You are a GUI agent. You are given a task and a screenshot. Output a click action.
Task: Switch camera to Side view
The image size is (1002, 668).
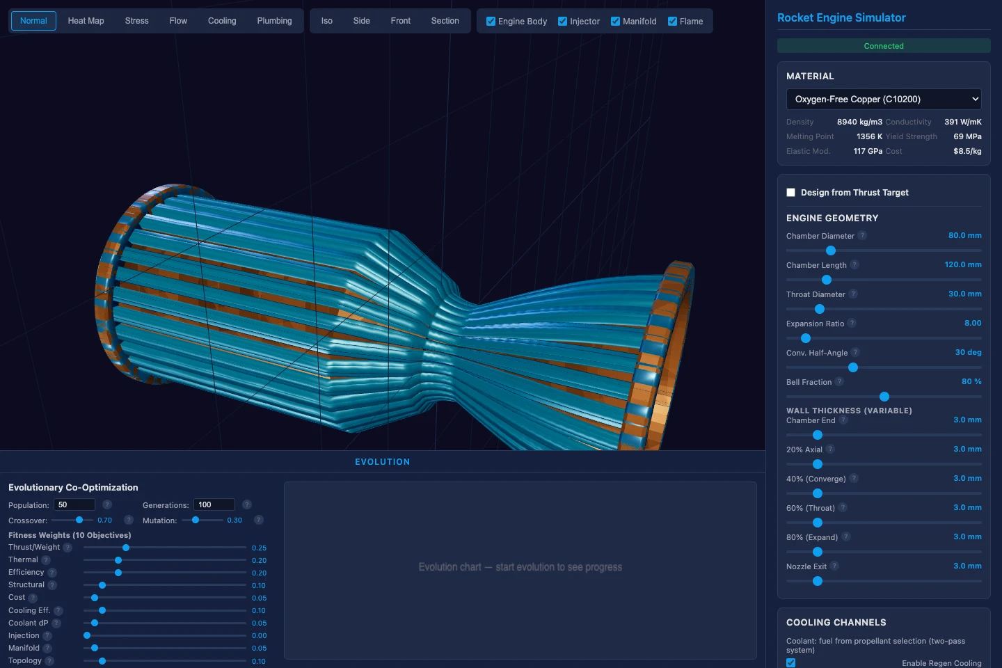pyautogui.click(x=362, y=21)
